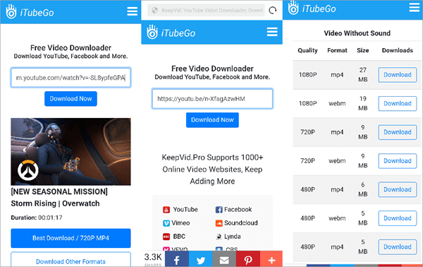Click the globe icon in the address bar
This screenshot has height=267, width=423.
[x=154, y=11]
